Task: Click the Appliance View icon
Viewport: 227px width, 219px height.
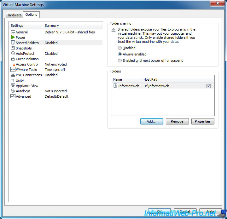Action: click(13, 85)
